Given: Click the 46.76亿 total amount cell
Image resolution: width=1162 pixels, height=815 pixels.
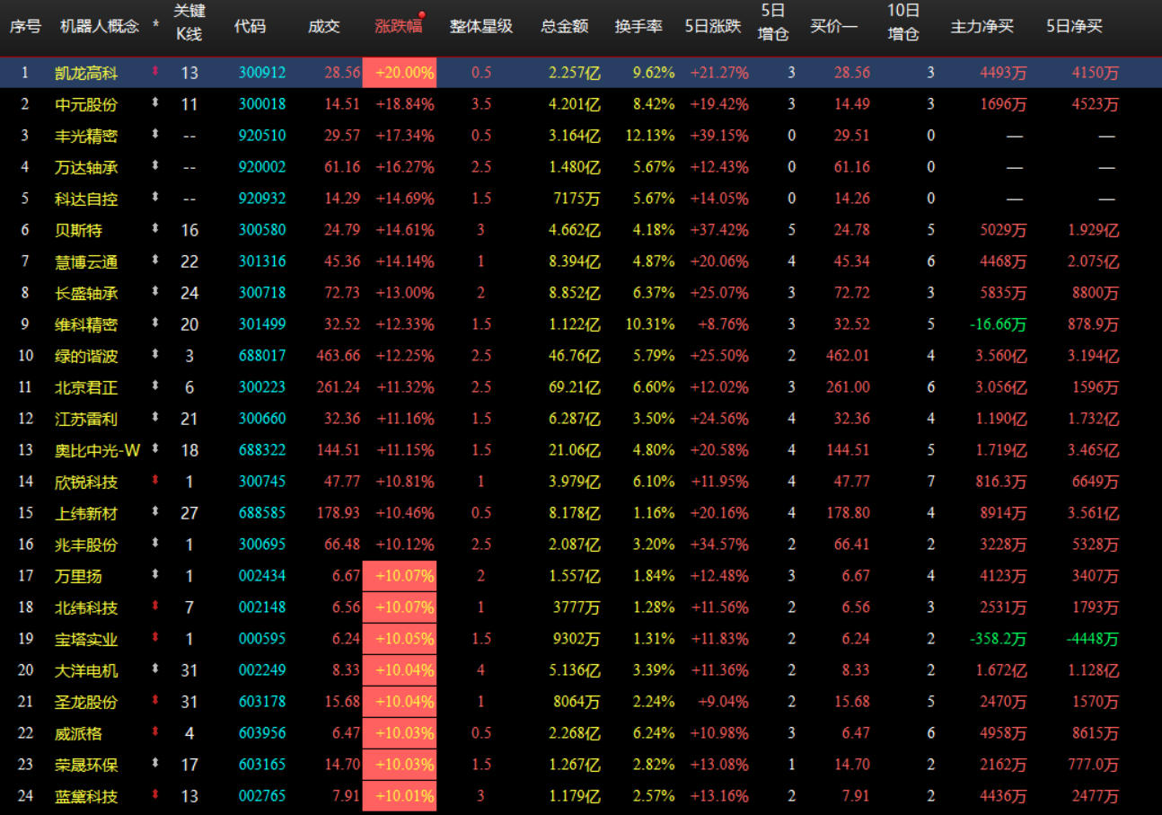Looking at the screenshot, I should [575, 356].
